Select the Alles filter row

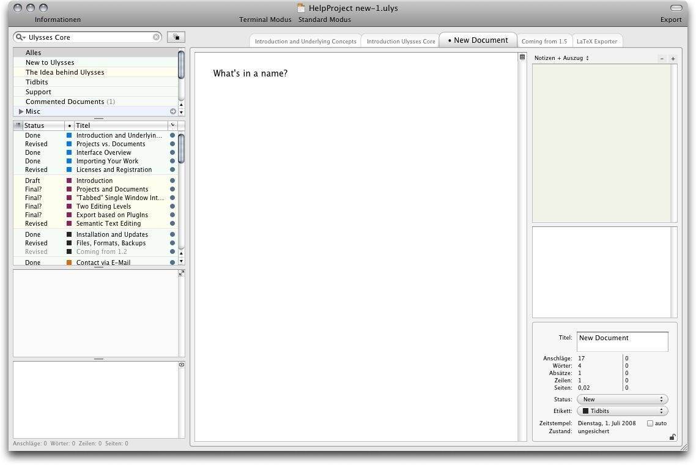[x=95, y=53]
